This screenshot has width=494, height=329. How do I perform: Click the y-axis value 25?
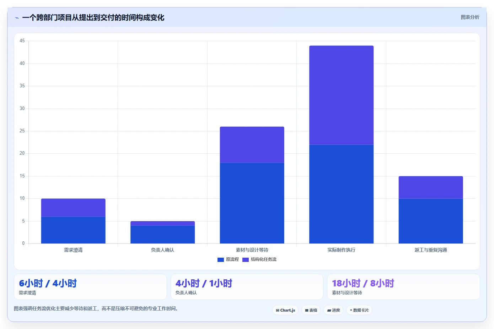point(22,131)
